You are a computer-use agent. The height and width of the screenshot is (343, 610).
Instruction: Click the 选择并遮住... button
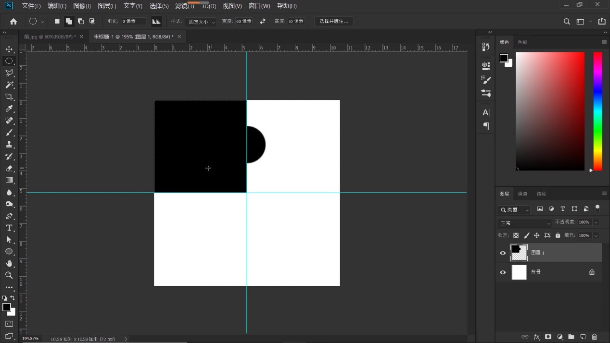tap(334, 21)
